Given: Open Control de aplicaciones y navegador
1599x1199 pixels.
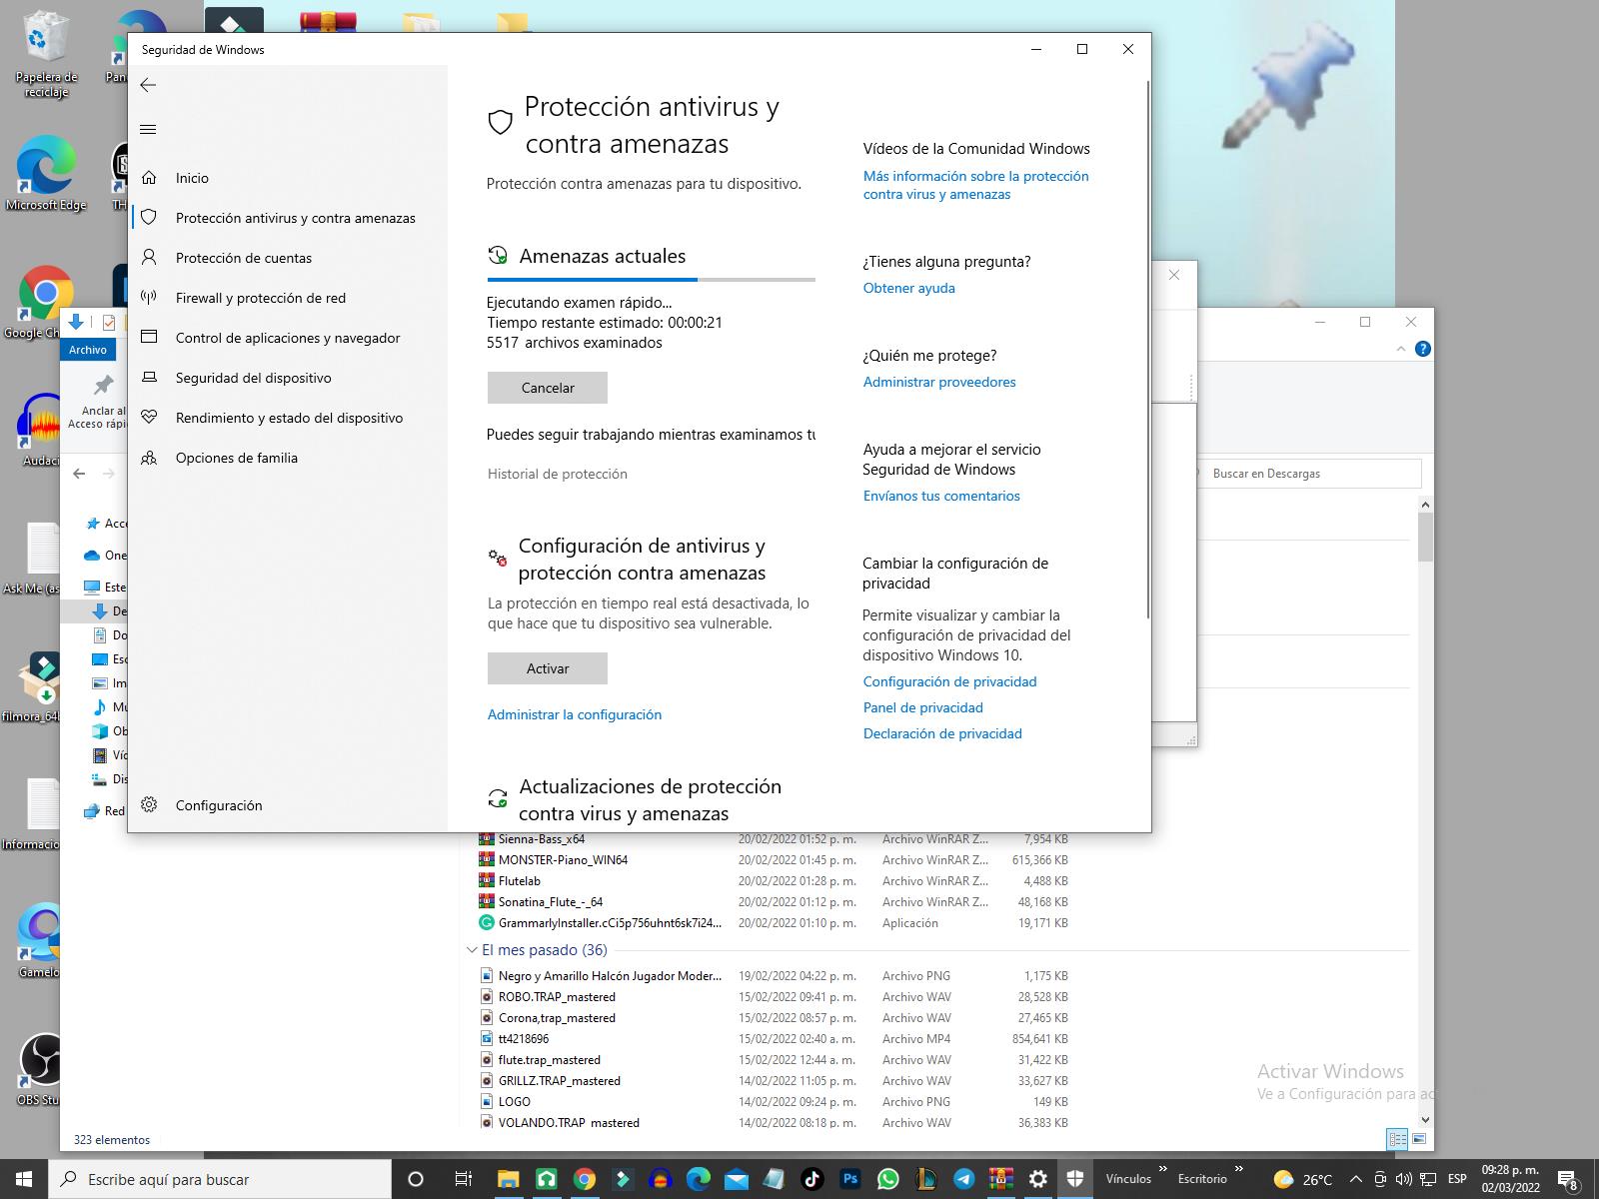Looking at the screenshot, I should 287,338.
